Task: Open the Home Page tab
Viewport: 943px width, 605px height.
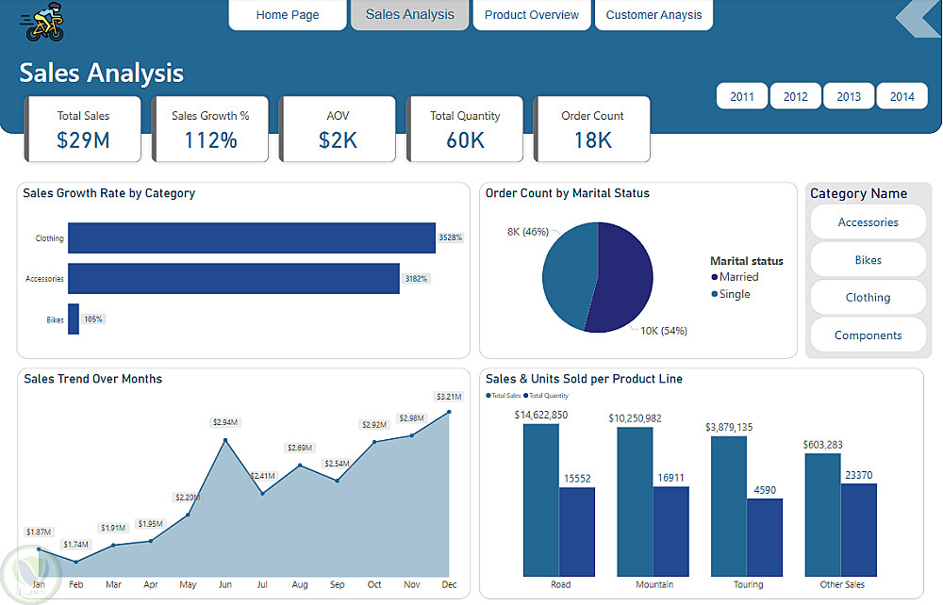Action: [x=288, y=14]
